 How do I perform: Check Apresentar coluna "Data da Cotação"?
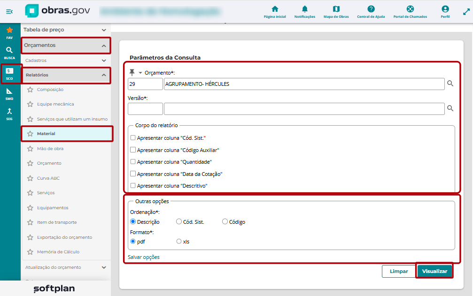pos(133,174)
